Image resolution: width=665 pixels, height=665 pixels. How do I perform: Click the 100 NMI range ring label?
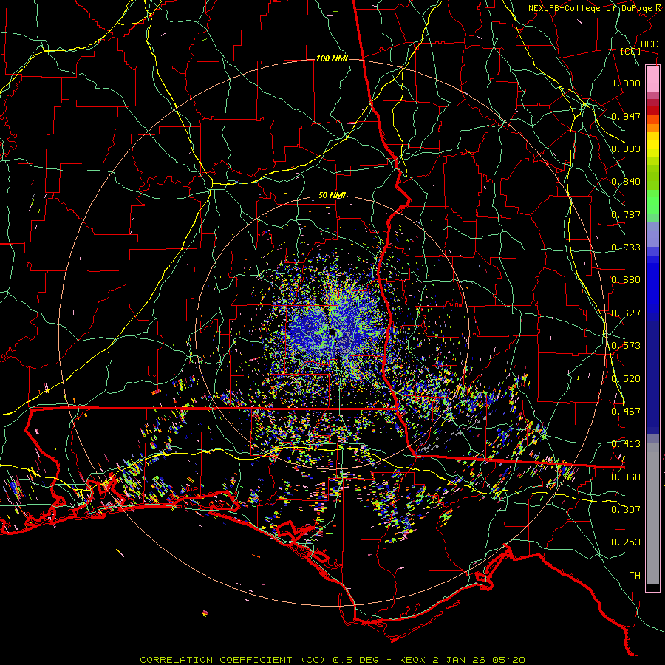coord(332,58)
